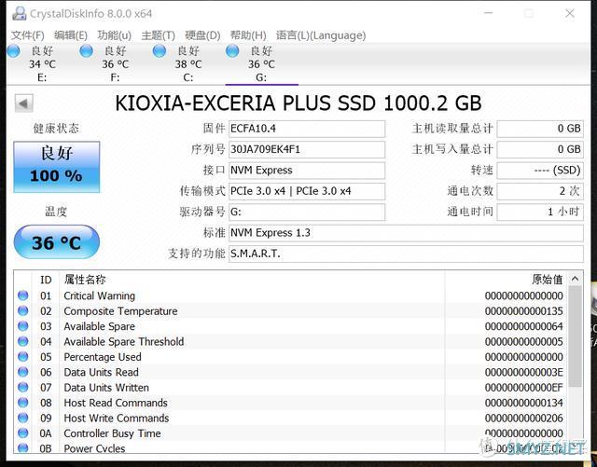Select the Data Units Read row
This screenshot has width=597, height=467.
coord(291,372)
